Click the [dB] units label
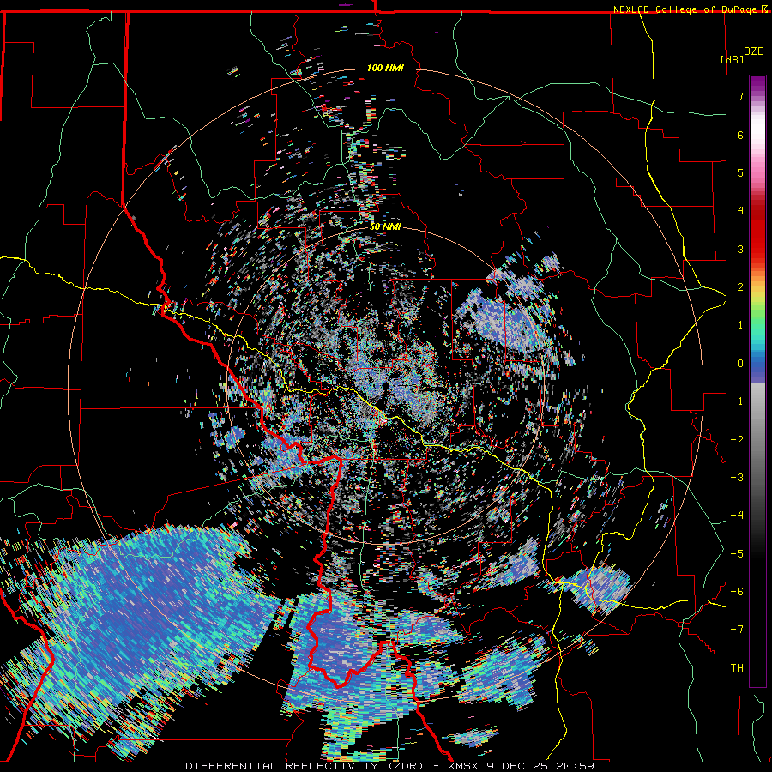 [x=733, y=59]
